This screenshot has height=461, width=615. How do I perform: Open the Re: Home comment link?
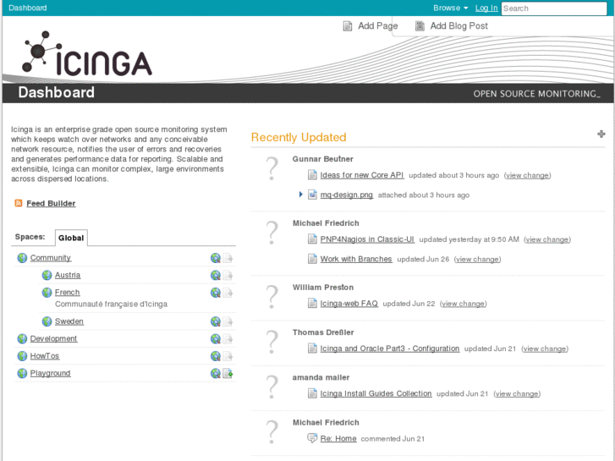click(x=338, y=438)
